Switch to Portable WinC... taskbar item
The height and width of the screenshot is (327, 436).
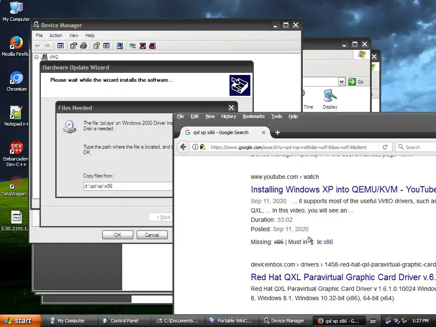[x=231, y=321]
